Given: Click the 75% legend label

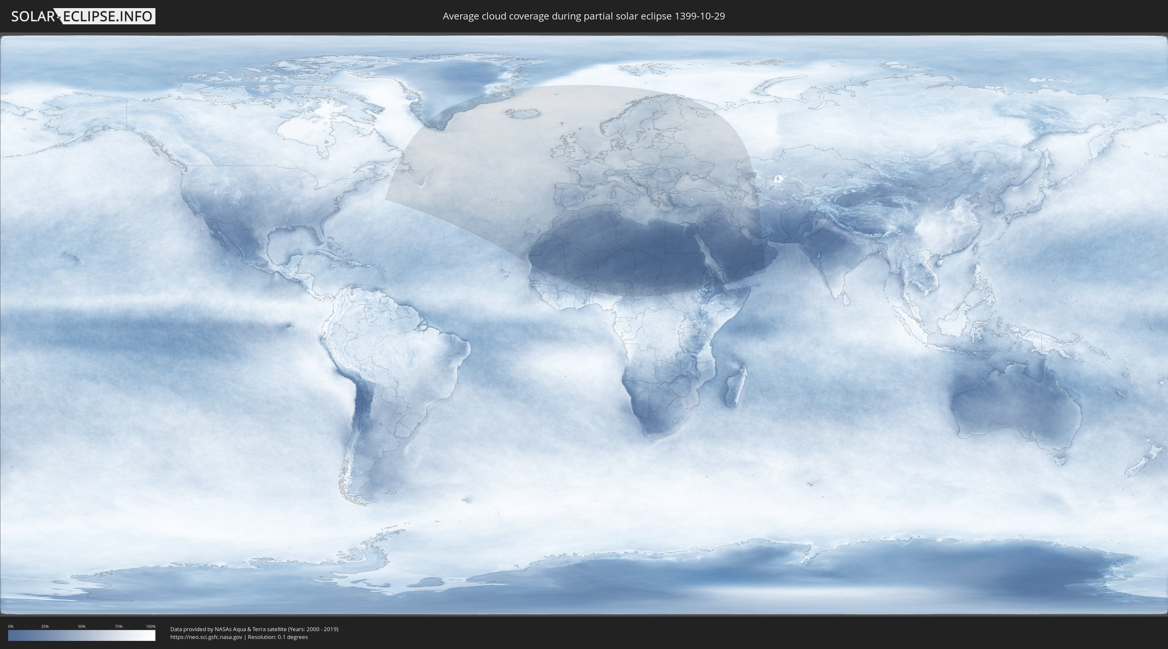Looking at the screenshot, I should (118, 626).
